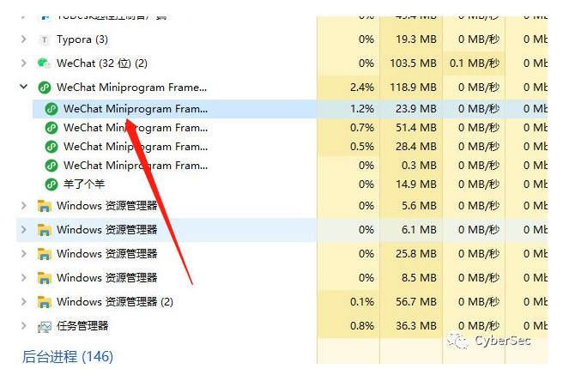Viewport: 563px width, 369px height.
Task: Select the Typora (3) process name
Action: 82,39
